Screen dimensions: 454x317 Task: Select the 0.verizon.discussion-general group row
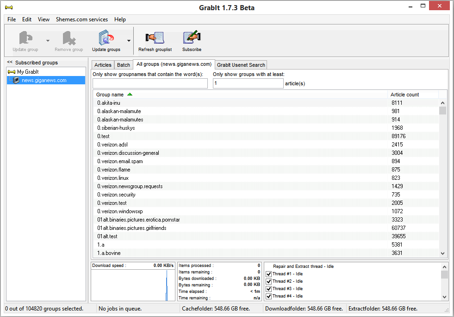(267, 153)
